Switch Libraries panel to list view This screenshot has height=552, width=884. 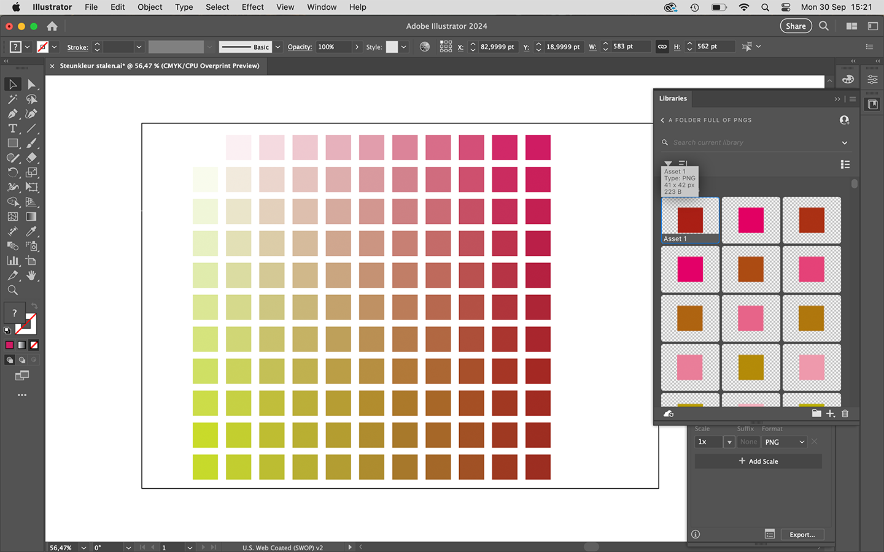[845, 164]
